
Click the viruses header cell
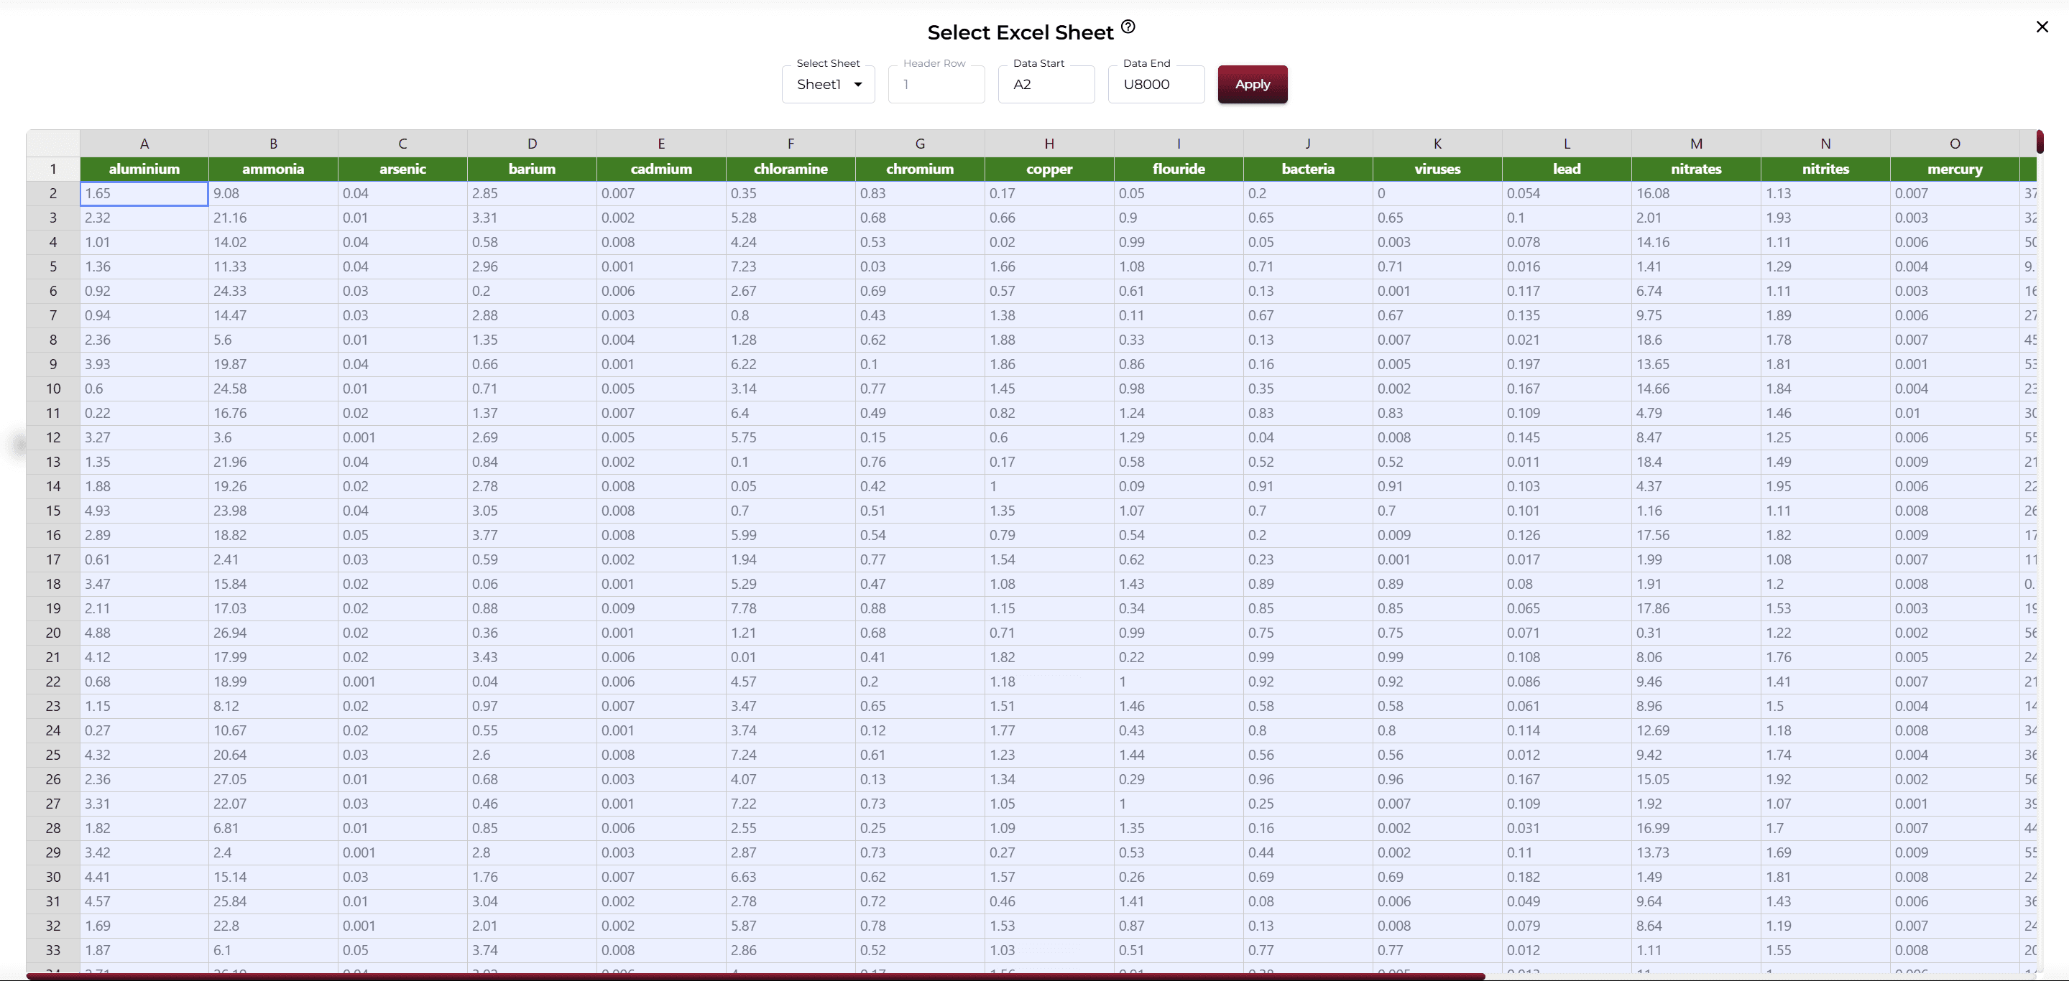[x=1438, y=169]
